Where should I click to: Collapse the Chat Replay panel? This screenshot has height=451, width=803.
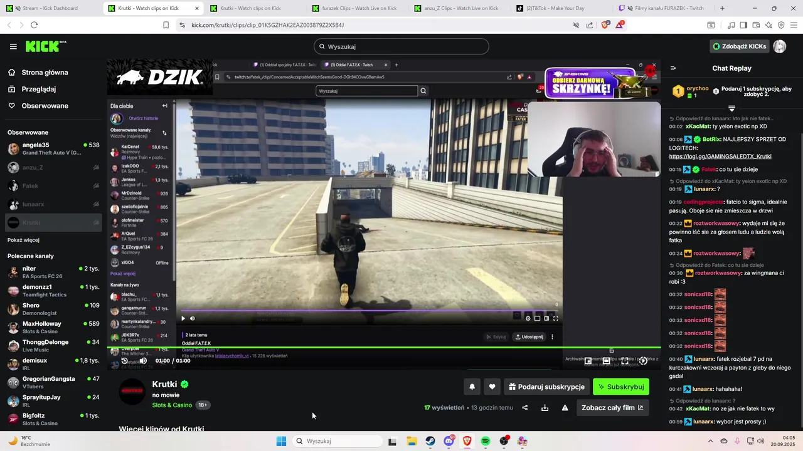tap(673, 68)
